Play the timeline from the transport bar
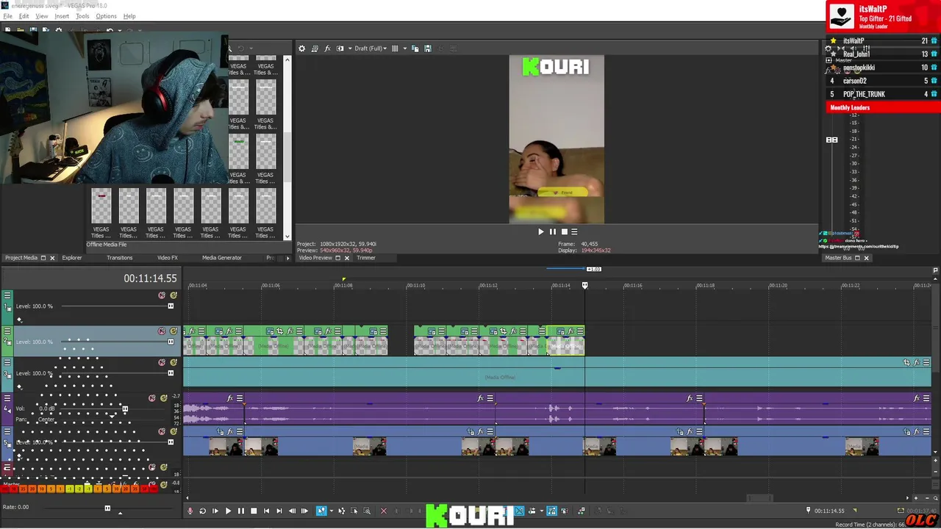The image size is (941, 529). [228, 511]
